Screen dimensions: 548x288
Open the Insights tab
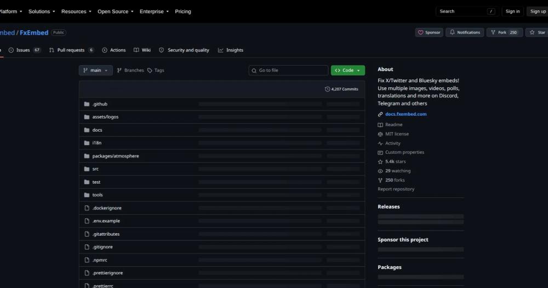click(230, 50)
